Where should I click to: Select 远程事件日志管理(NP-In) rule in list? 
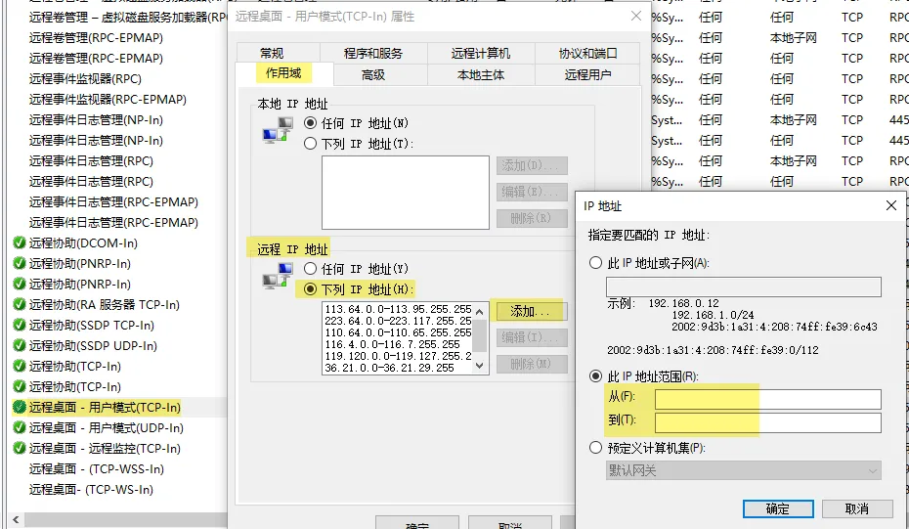[96, 120]
